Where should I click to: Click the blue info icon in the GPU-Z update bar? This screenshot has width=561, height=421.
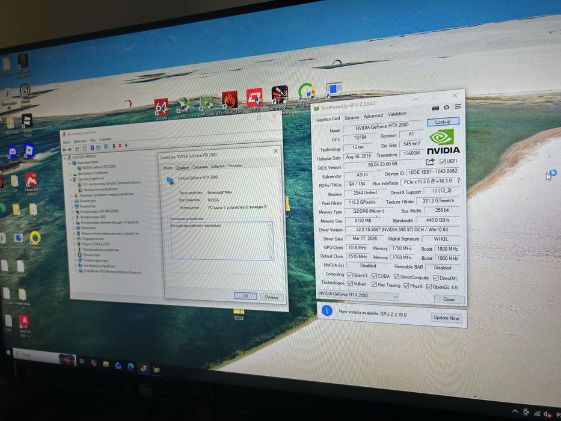coord(326,310)
